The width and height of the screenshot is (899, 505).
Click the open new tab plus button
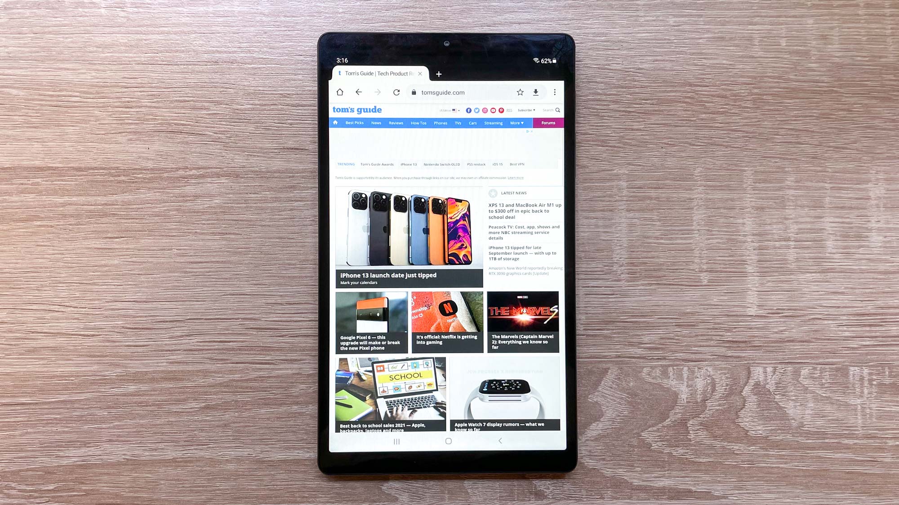click(439, 73)
